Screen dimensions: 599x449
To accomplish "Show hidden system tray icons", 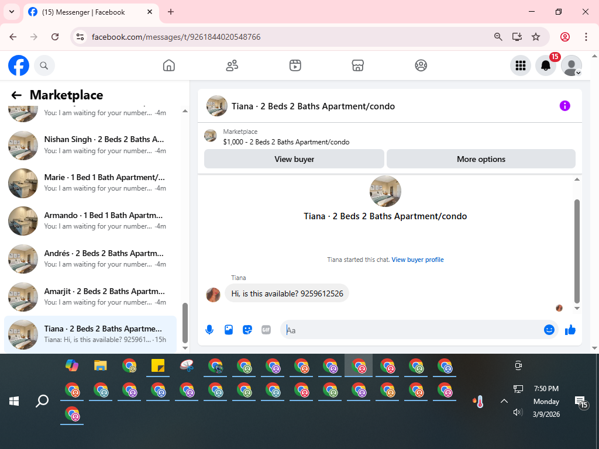I will 504,401.
